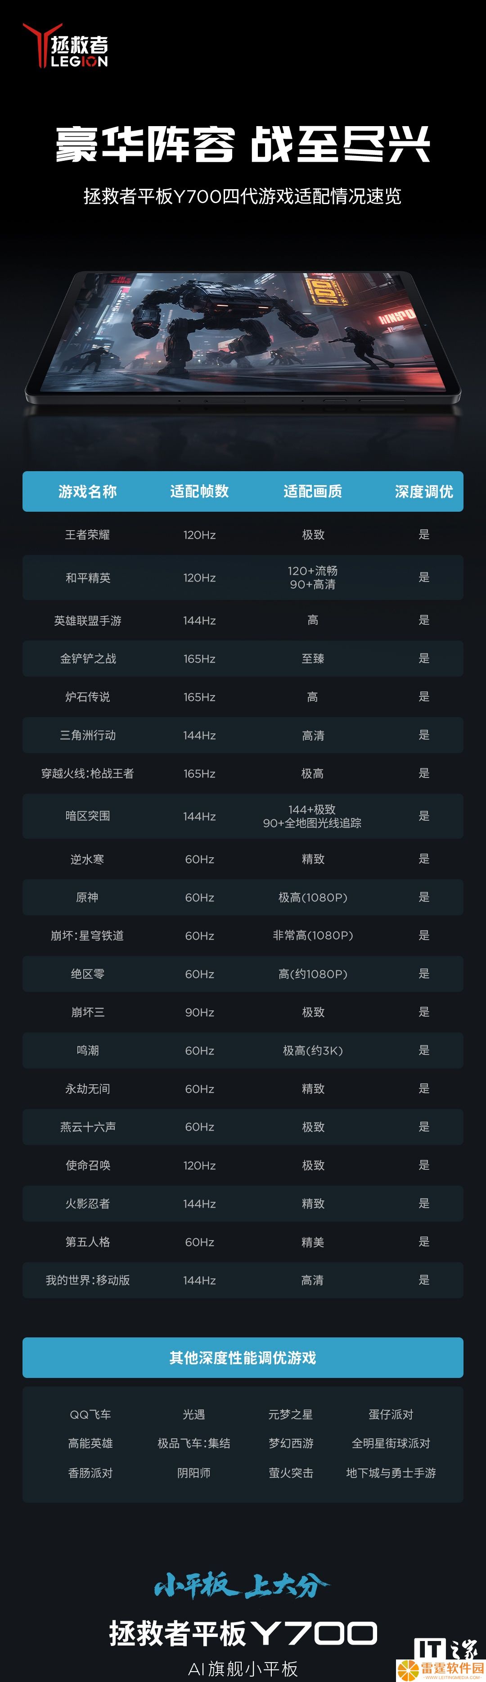
Task: Click 极高(约3K) in the 鸣潮 row
Action: pyautogui.click(x=312, y=1050)
